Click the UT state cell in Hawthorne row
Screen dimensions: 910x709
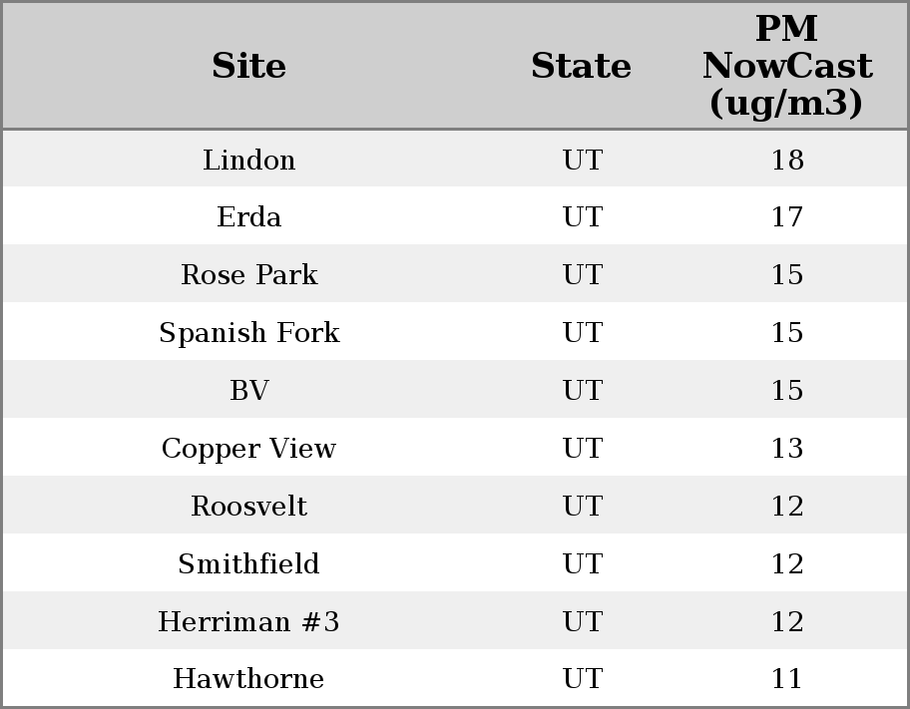click(x=582, y=679)
